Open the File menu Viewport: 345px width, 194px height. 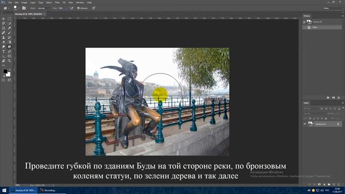[x=10, y=2]
